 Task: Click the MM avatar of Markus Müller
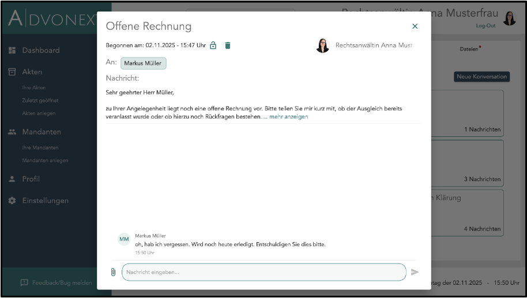[x=124, y=239]
